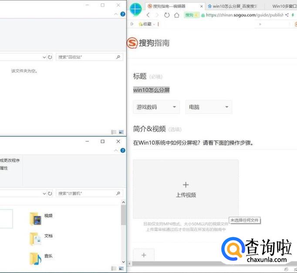Open help in Recycle Bin window

pos(123,14)
